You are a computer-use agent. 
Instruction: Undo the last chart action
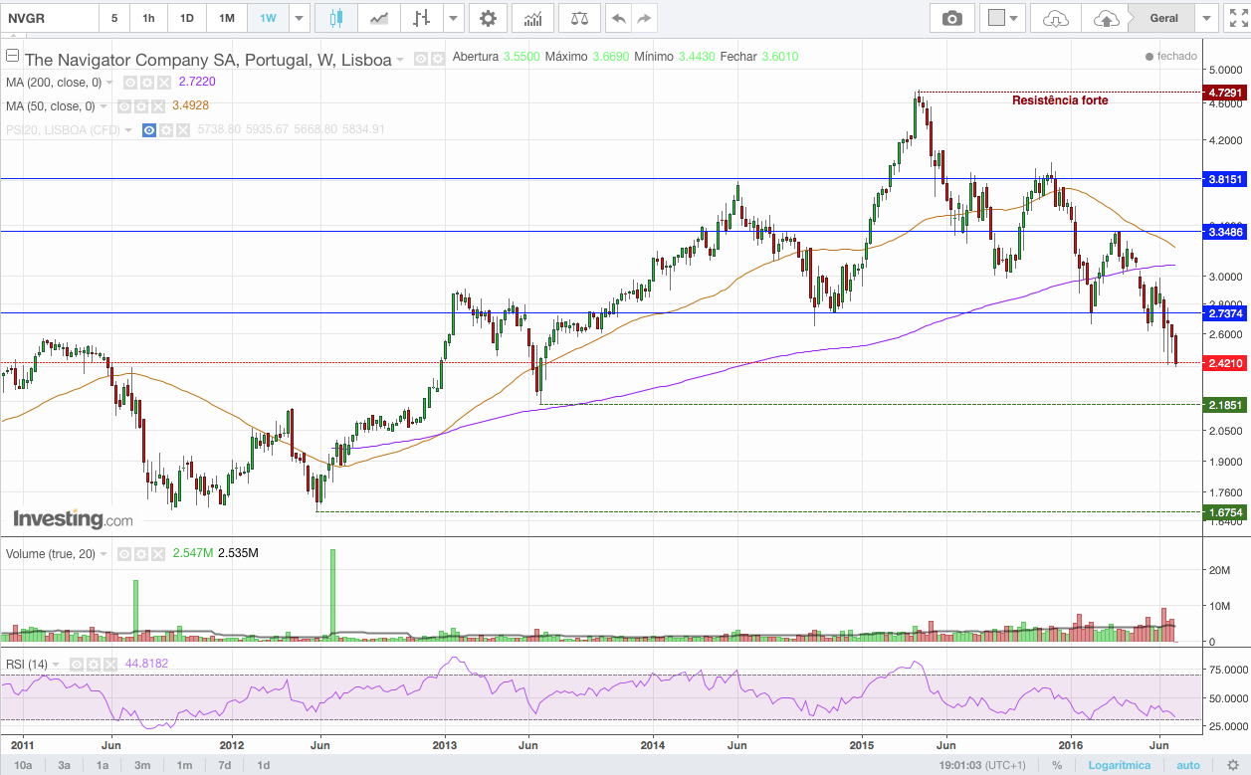pyautogui.click(x=619, y=18)
